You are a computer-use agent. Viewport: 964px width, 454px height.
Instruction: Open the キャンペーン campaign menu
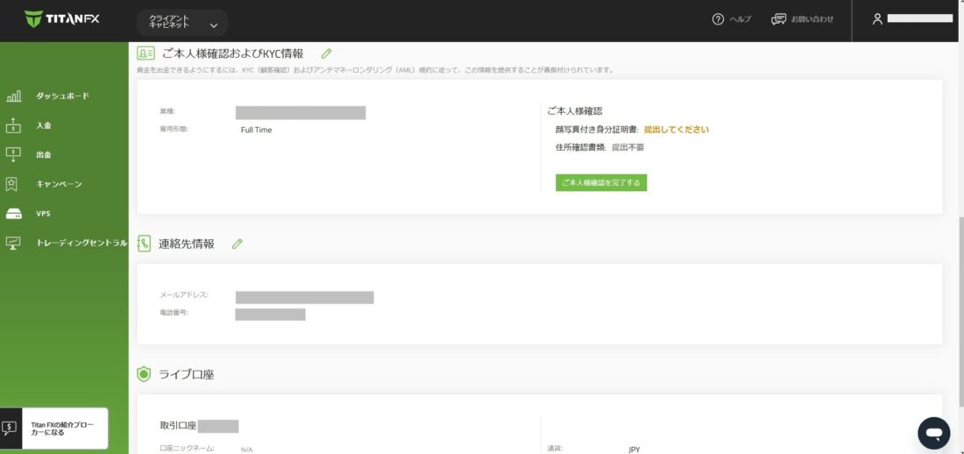point(59,184)
